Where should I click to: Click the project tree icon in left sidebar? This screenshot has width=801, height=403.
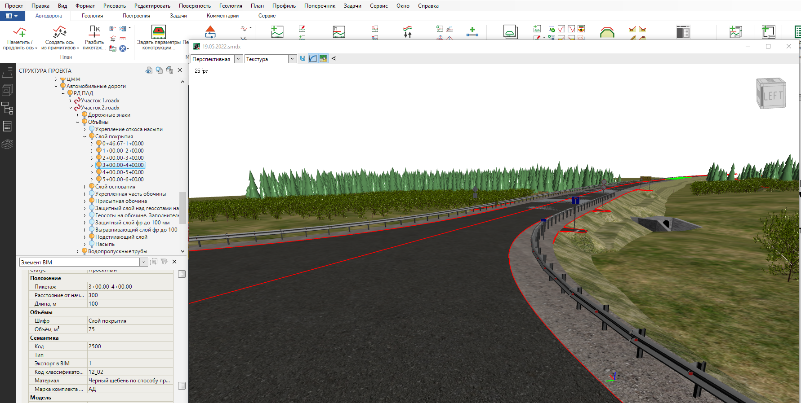(7, 108)
